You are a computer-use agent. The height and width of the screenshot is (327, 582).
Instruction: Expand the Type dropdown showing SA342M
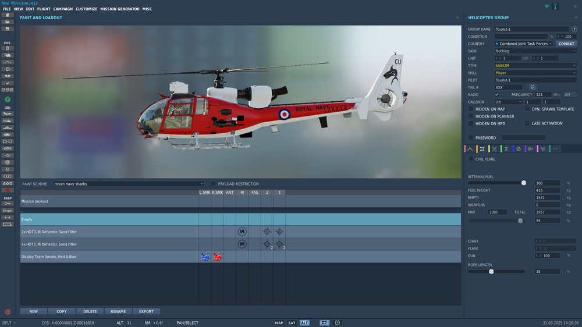(535, 66)
